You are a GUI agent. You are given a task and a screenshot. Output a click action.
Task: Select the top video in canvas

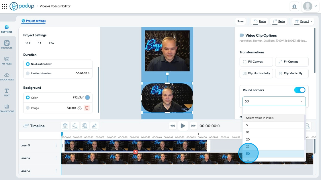tap(167, 51)
